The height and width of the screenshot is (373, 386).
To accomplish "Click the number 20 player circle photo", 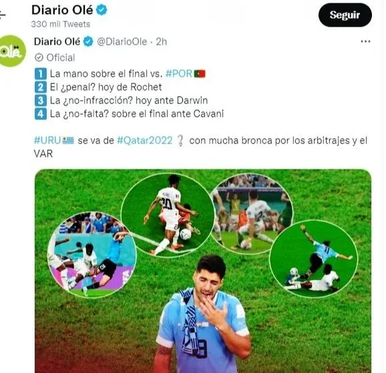I will point(168,215).
